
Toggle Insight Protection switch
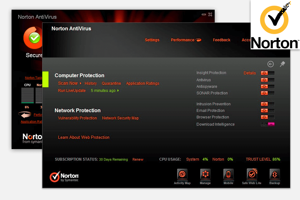(267, 73)
